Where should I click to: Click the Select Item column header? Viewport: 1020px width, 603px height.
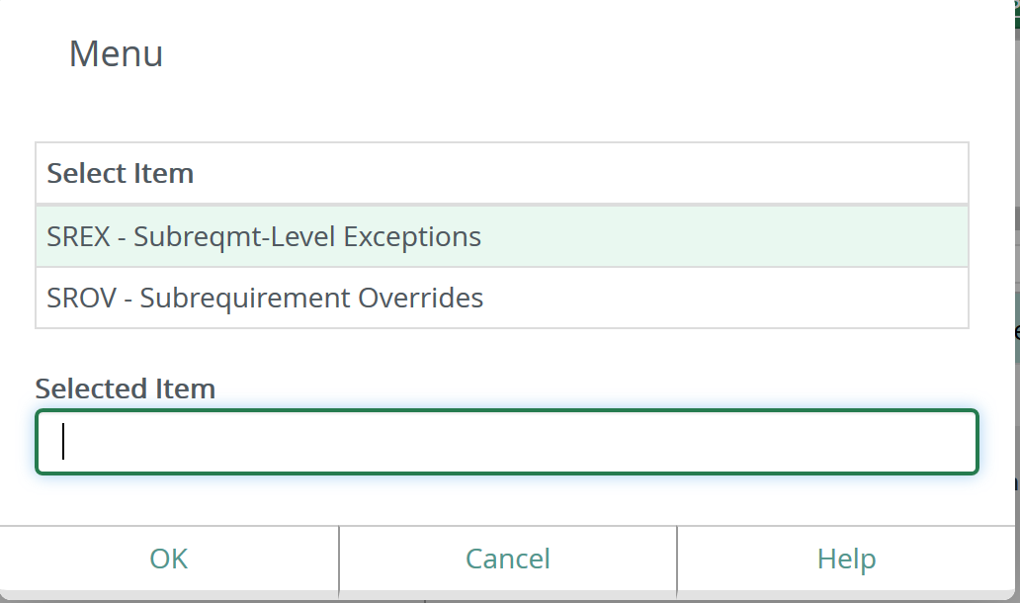coord(121,173)
